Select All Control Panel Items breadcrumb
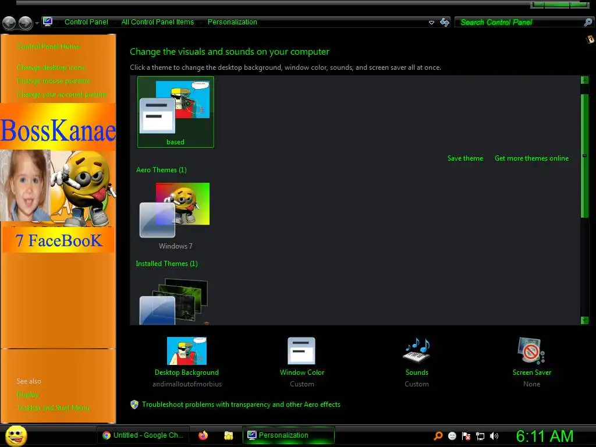Image resolution: width=596 pixels, height=447 pixels. coord(158,22)
